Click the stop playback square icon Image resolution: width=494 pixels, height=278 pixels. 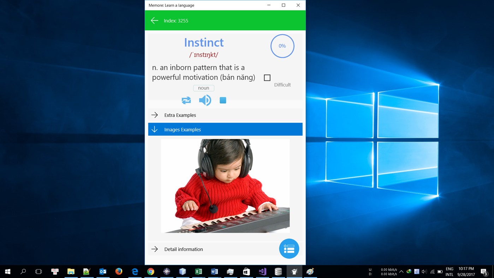tap(223, 100)
